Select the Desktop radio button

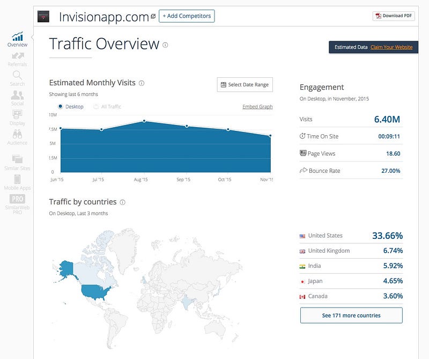tap(61, 106)
